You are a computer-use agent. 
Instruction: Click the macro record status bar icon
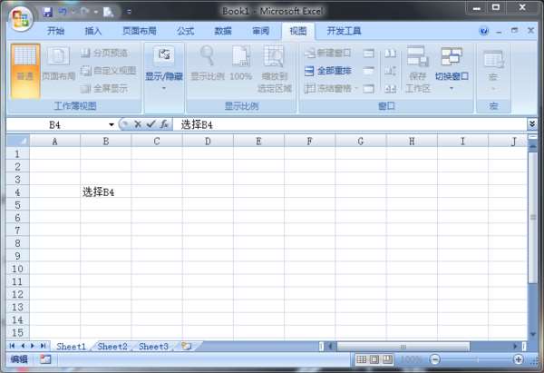click(x=45, y=359)
